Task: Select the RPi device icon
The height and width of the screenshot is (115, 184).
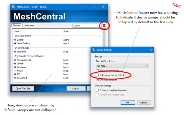Action: [x=15, y=74]
